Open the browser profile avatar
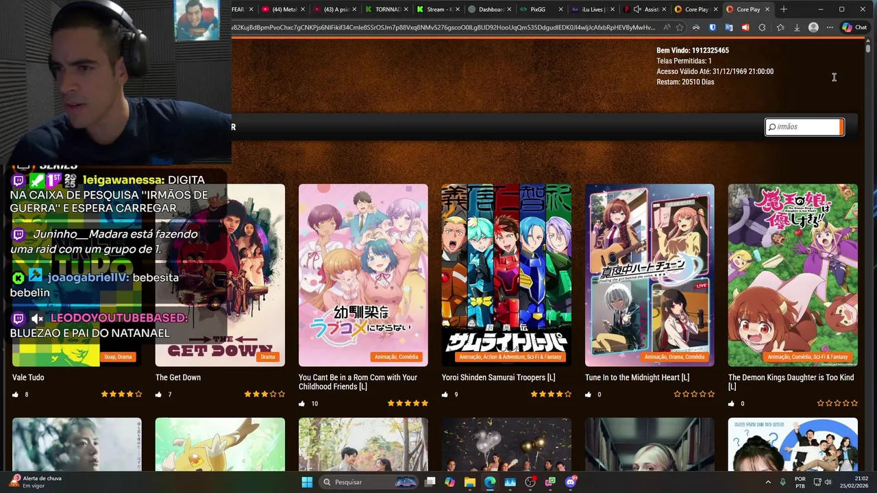 click(x=813, y=27)
